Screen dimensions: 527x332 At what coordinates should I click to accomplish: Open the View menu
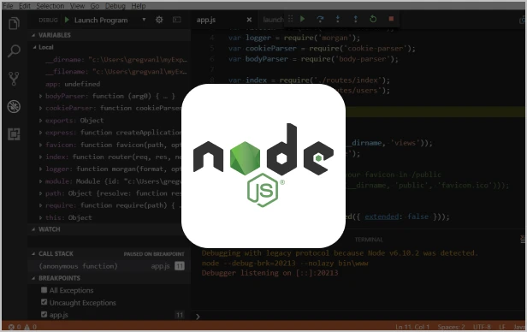[77, 6]
